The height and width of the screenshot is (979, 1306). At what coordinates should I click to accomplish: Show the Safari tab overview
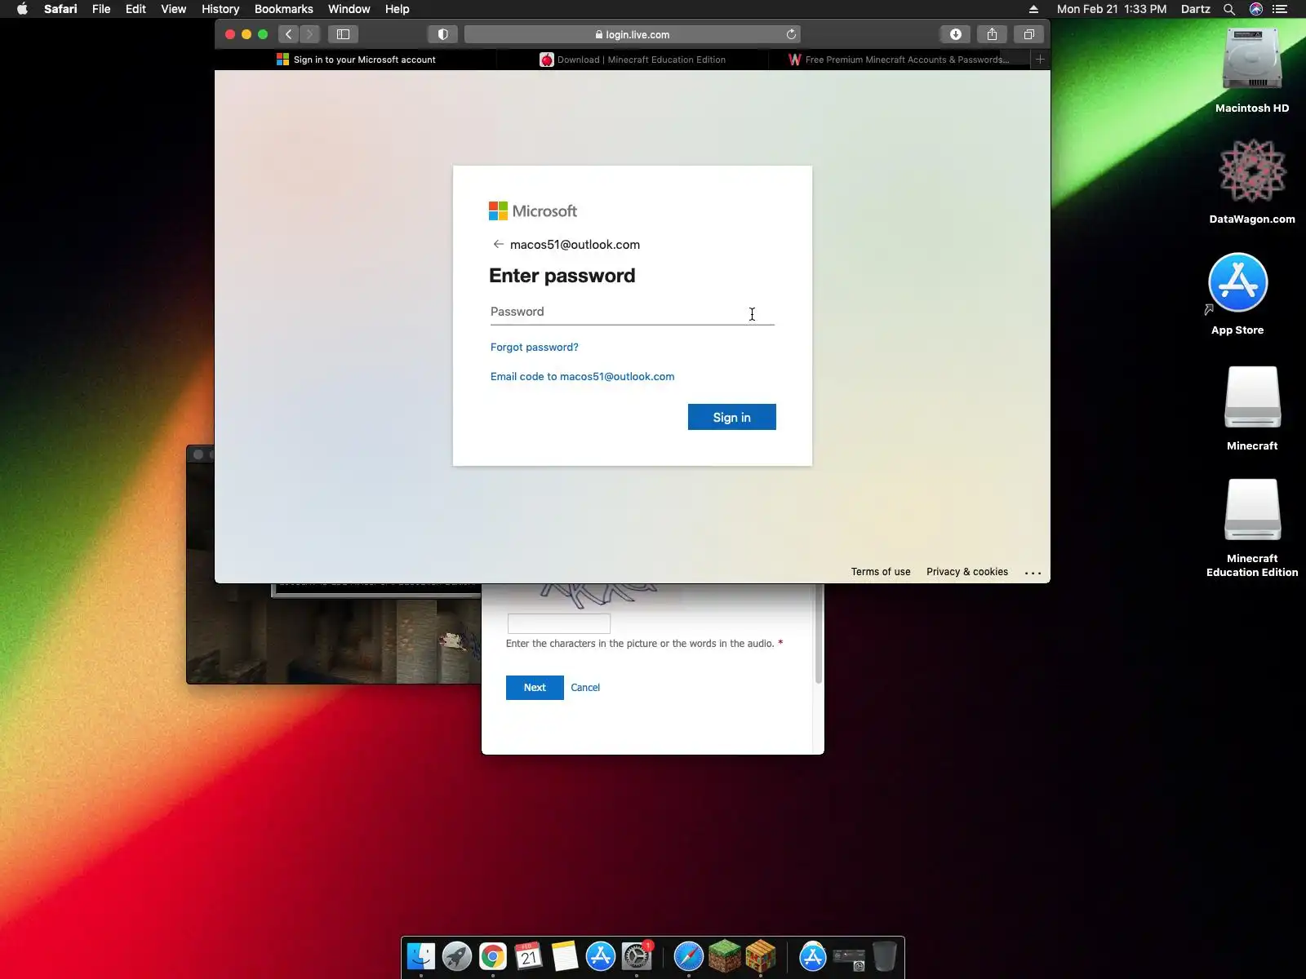1028,34
